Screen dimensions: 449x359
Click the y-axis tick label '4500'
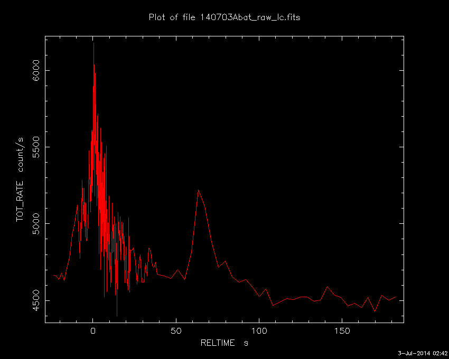click(x=36, y=300)
